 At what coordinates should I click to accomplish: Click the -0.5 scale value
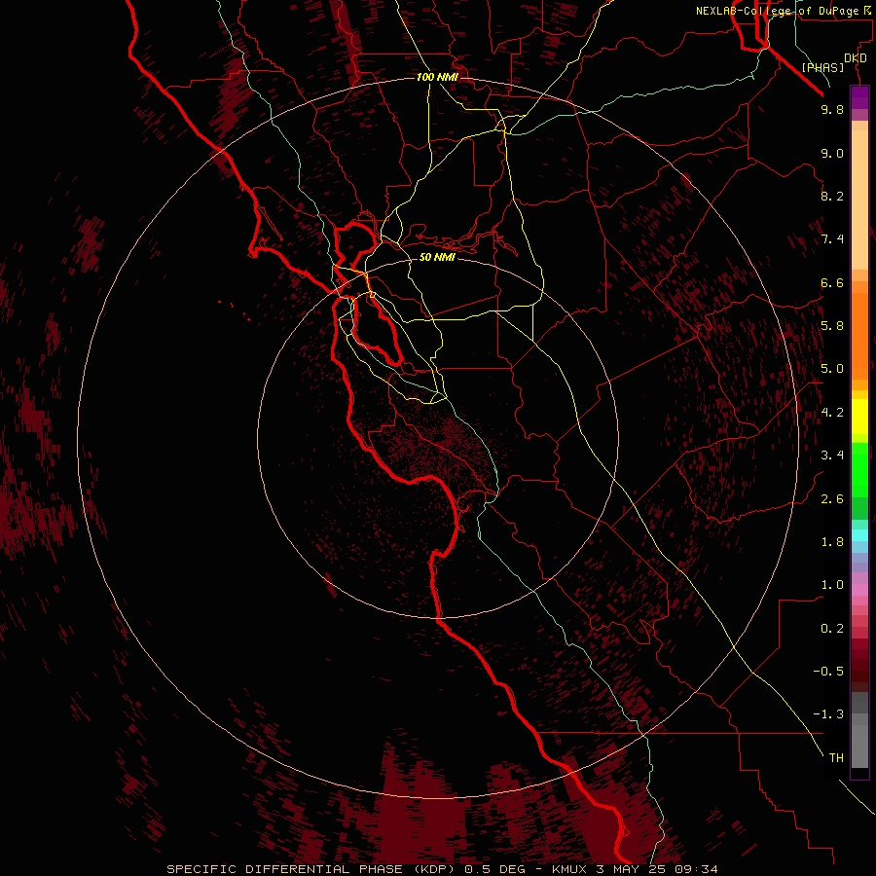tap(828, 672)
